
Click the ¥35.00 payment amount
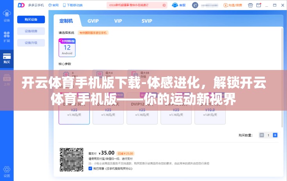click(106, 153)
